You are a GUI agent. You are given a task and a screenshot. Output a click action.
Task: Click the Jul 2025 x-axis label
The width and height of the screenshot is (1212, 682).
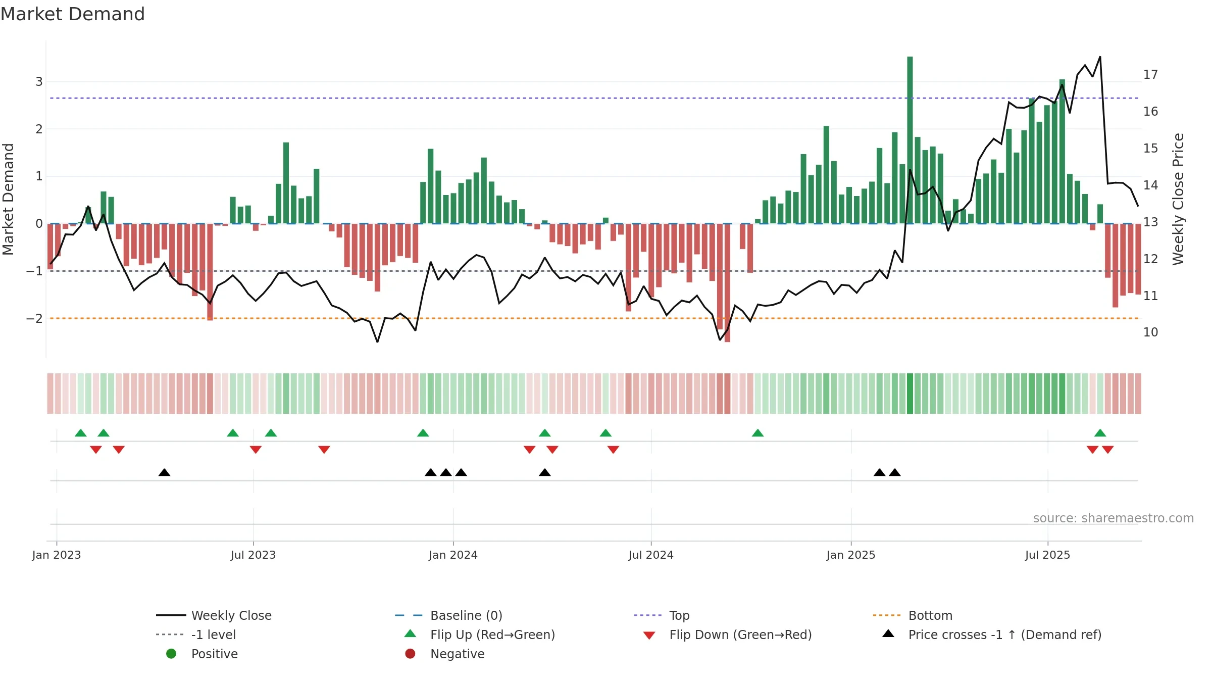[1047, 555]
